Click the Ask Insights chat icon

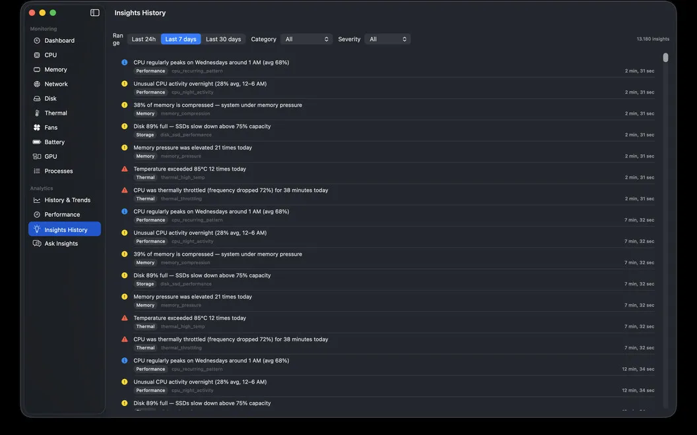coord(37,243)
